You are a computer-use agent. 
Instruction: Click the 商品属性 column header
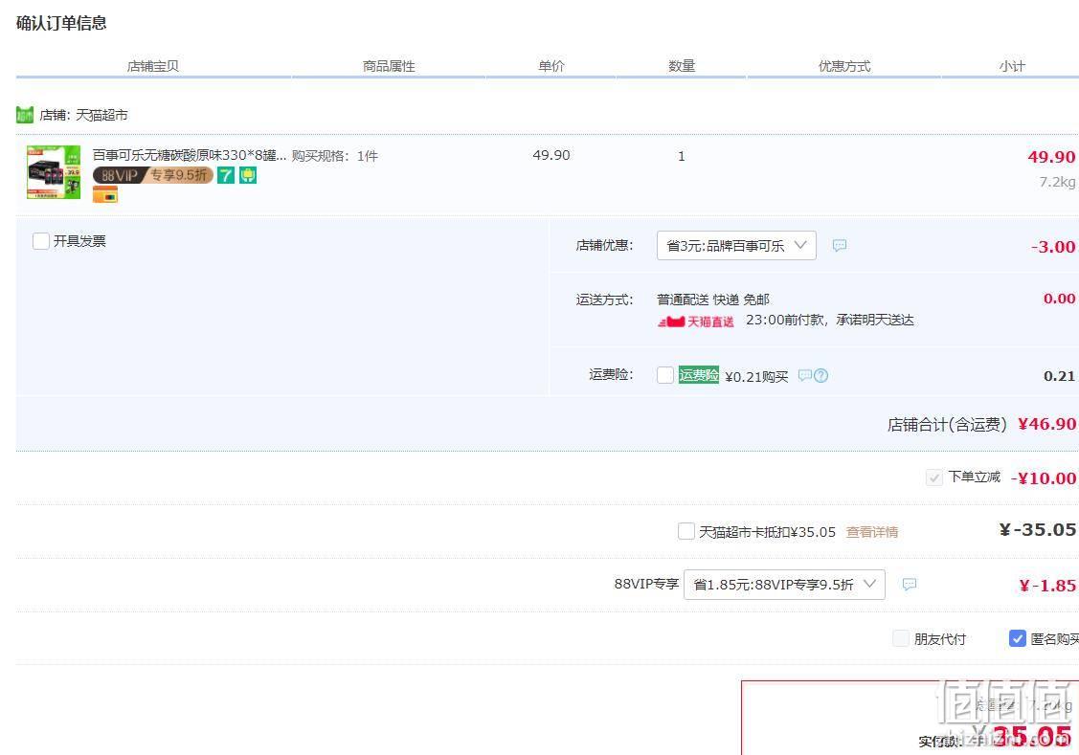[x=389, y=66]
